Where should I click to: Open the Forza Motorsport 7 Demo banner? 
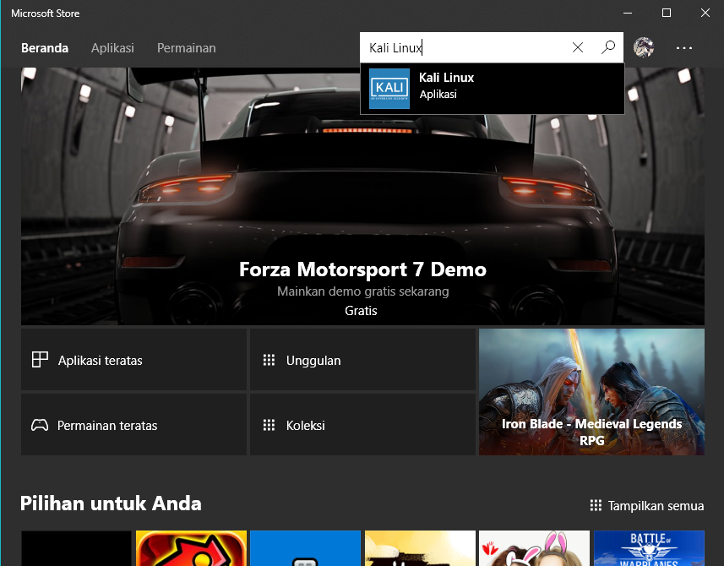point(362,196)
